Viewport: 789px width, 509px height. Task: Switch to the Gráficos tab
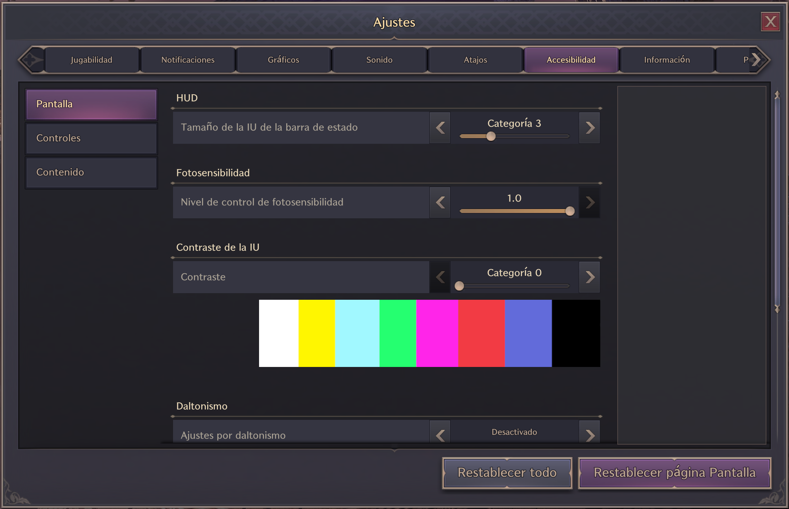coord(283,60)
